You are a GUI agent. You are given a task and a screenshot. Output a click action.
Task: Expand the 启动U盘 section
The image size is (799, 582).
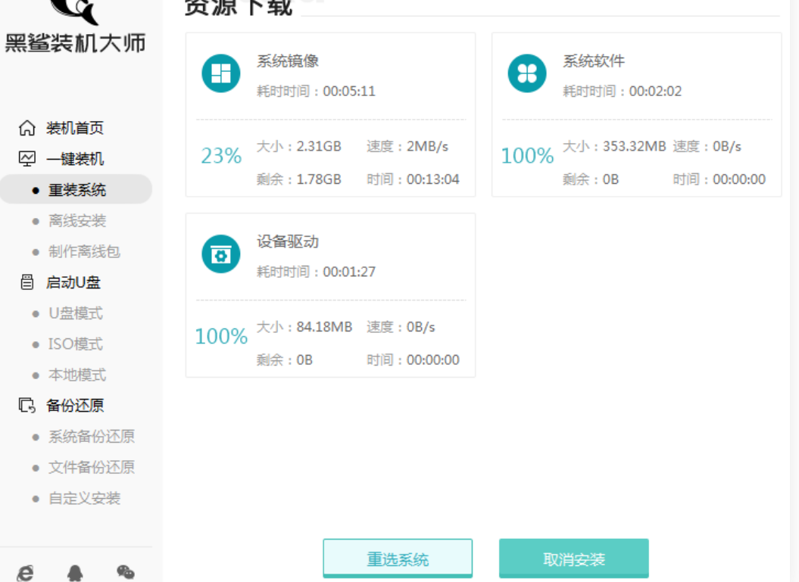pos(73,282)
